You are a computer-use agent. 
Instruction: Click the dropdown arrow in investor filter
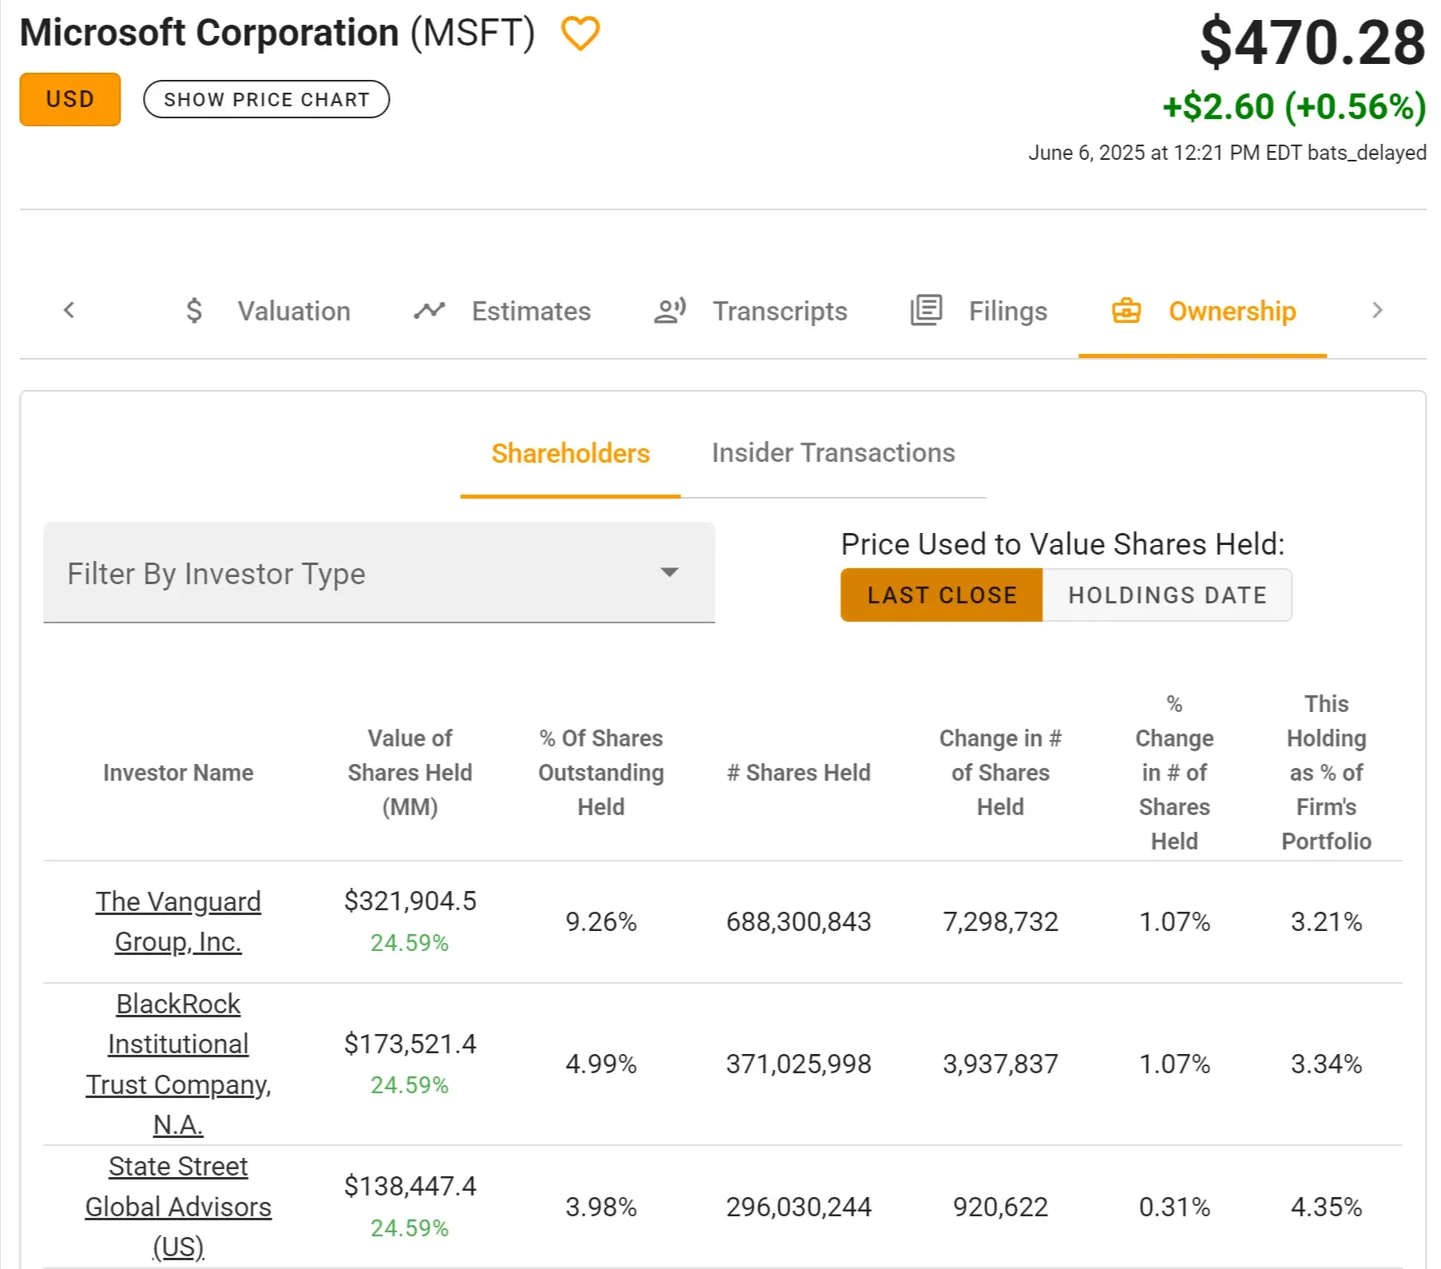coord(669,572)
